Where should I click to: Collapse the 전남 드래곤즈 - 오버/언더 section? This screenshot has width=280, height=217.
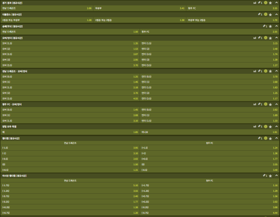tap(276, 71)
